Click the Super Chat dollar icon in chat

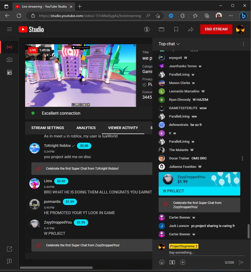tap(172, 262)
